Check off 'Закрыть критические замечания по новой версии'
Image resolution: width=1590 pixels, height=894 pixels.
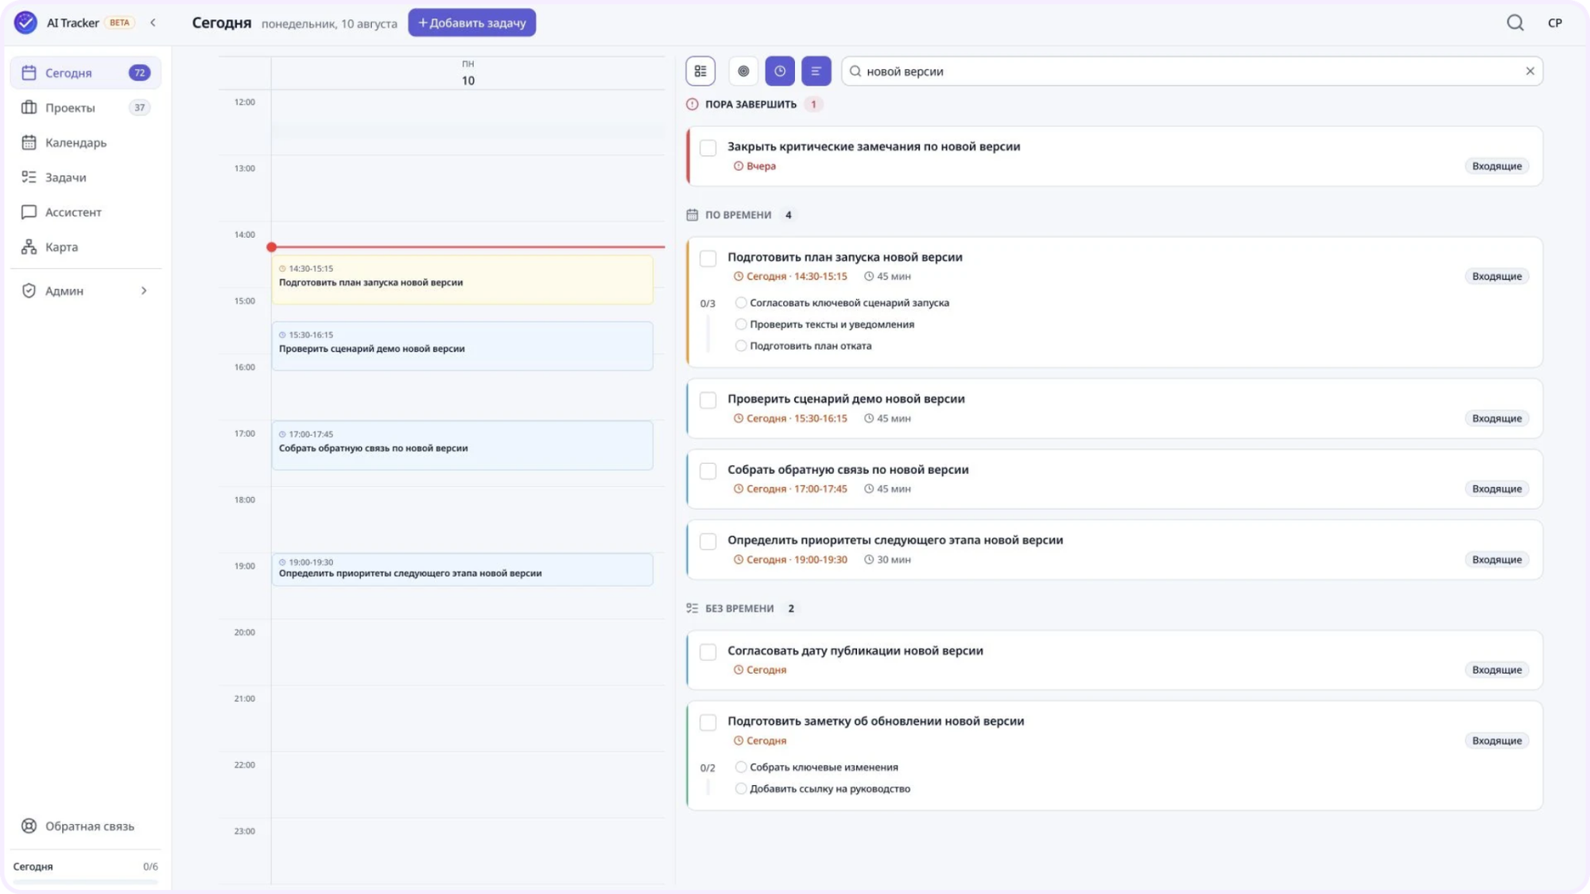point(708,148)
